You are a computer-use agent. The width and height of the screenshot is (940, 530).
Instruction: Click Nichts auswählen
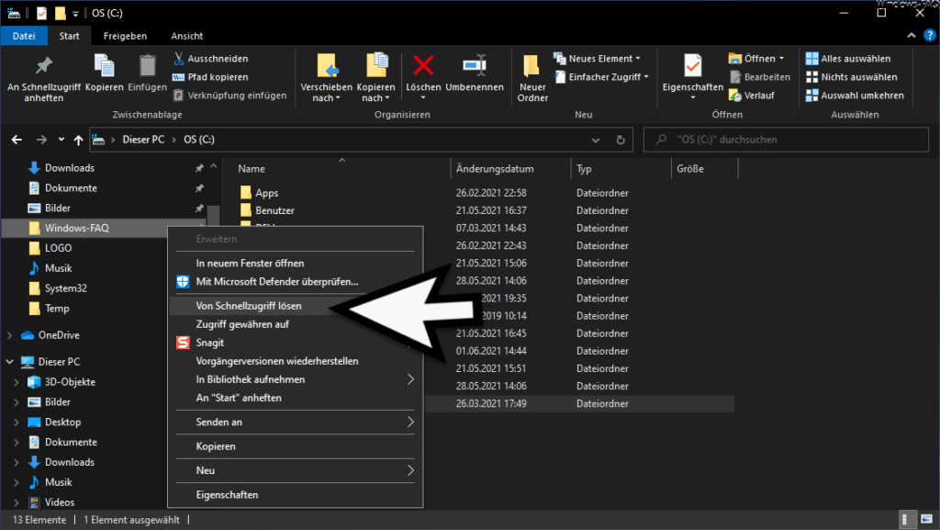851,77
